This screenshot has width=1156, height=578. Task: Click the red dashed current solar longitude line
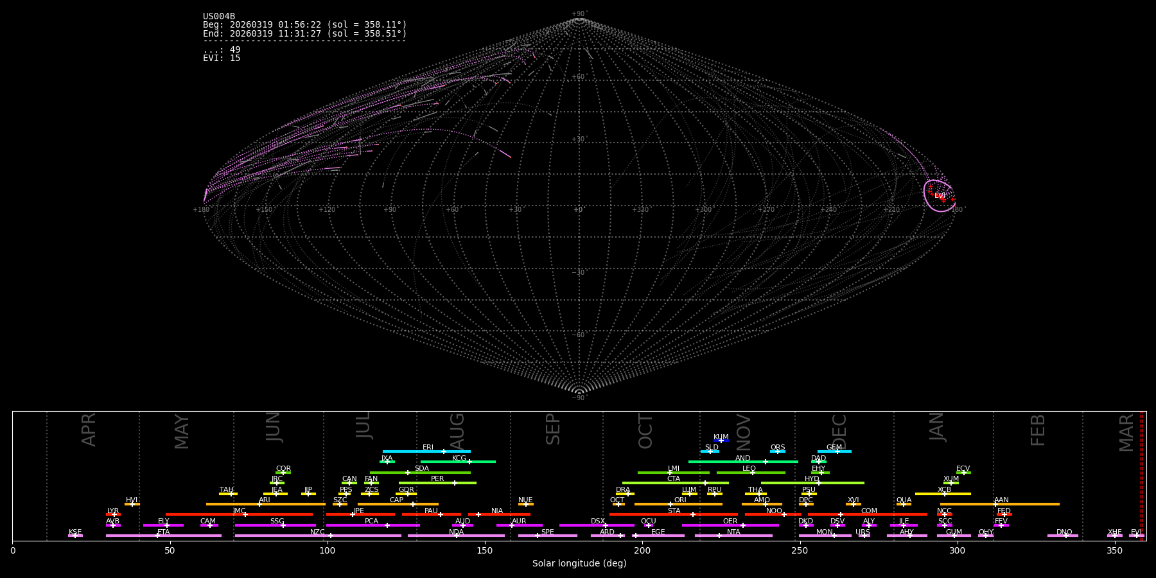(1141, 476)
